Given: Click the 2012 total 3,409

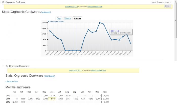Looking at the screenshot, I should (x=106, y=102).
